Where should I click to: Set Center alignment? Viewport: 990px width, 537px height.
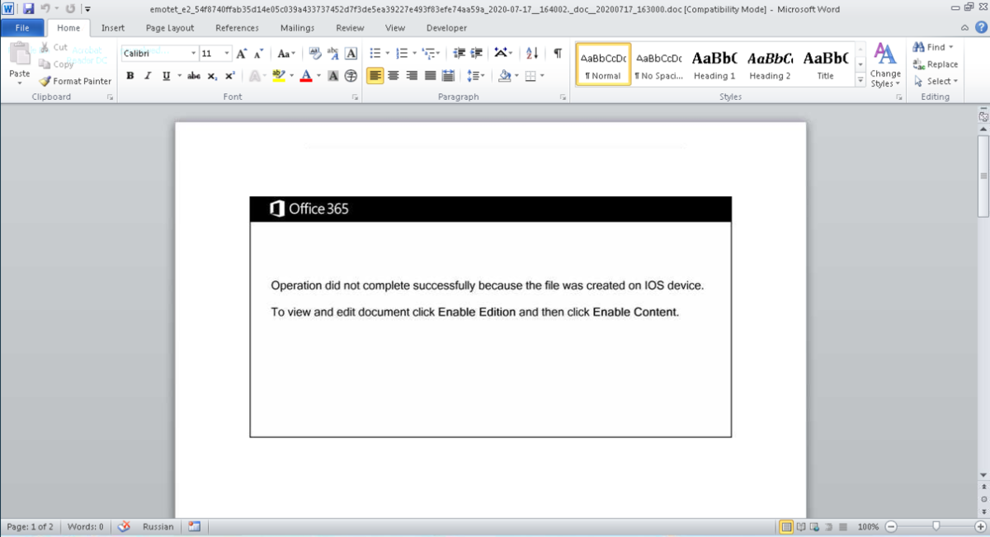393,76
